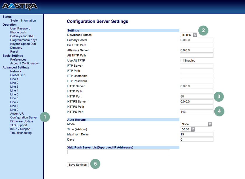The width and height of the screenshot is (245, 179).
Task: Click Save Settings
Action: coord(78,164)
